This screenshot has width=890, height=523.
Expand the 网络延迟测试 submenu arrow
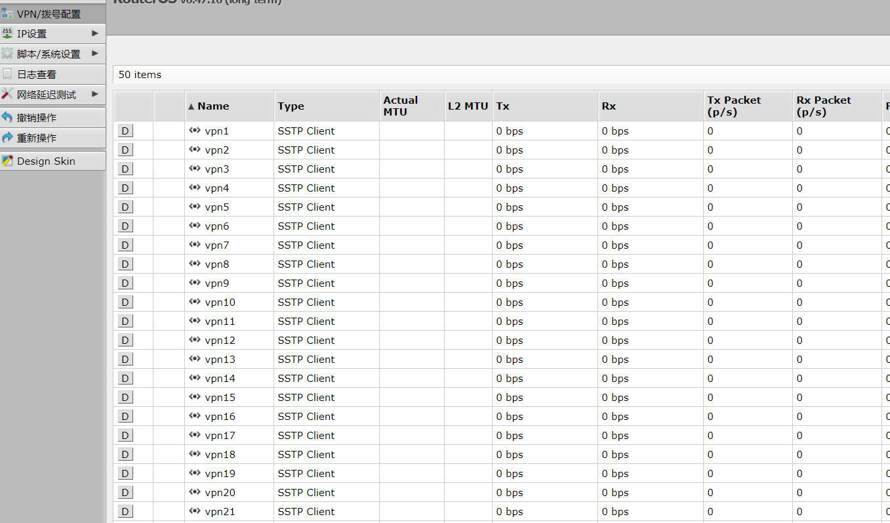(x=95, y=94)
